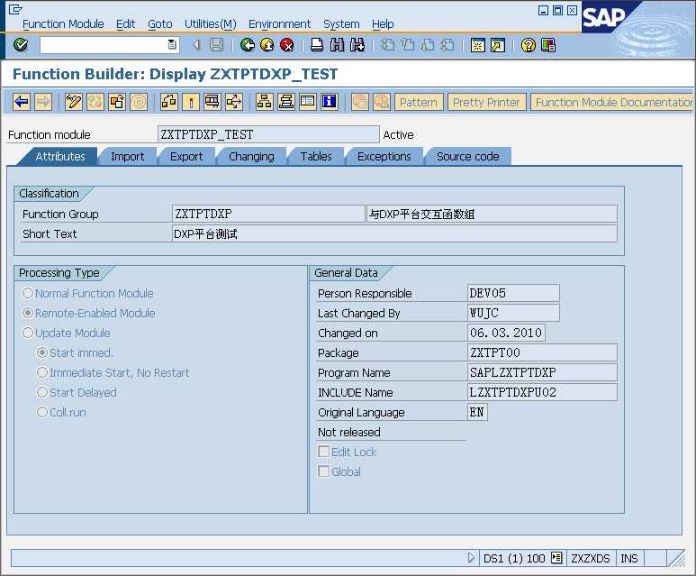
Task: Open the Utilities(M) menu
Action: coord(211,24)
